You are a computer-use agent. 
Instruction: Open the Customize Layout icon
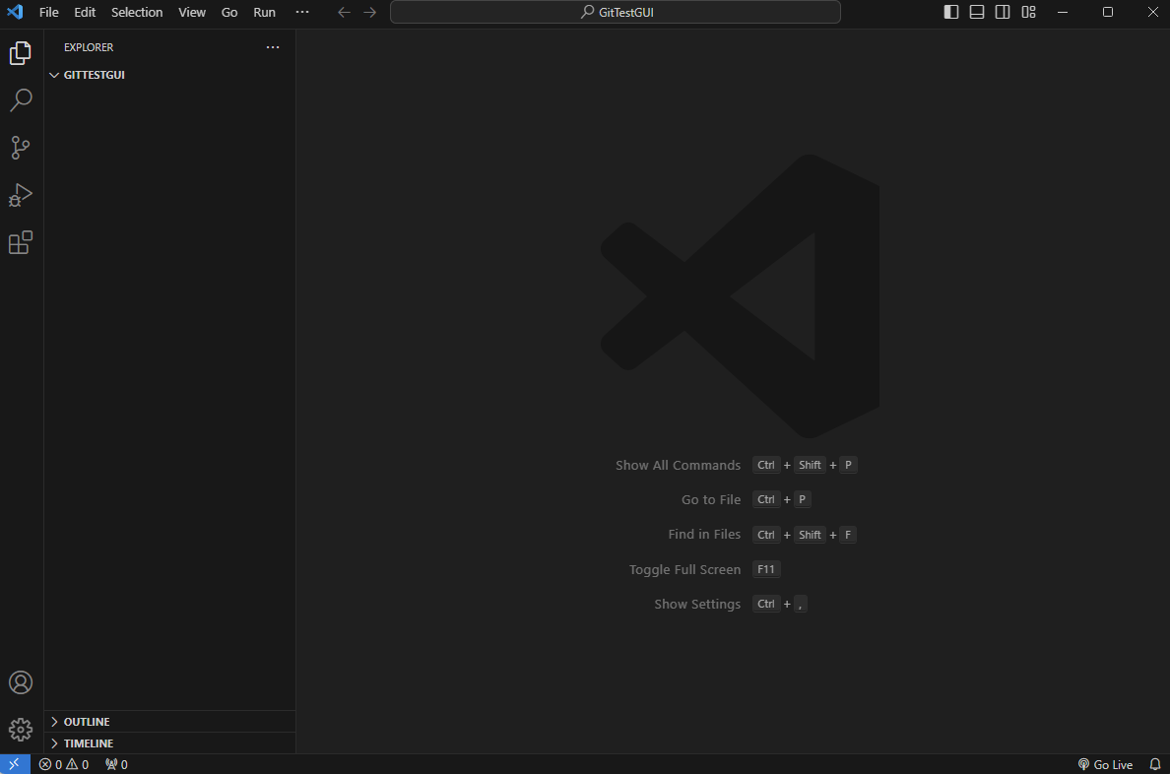tap(1029, 12)
